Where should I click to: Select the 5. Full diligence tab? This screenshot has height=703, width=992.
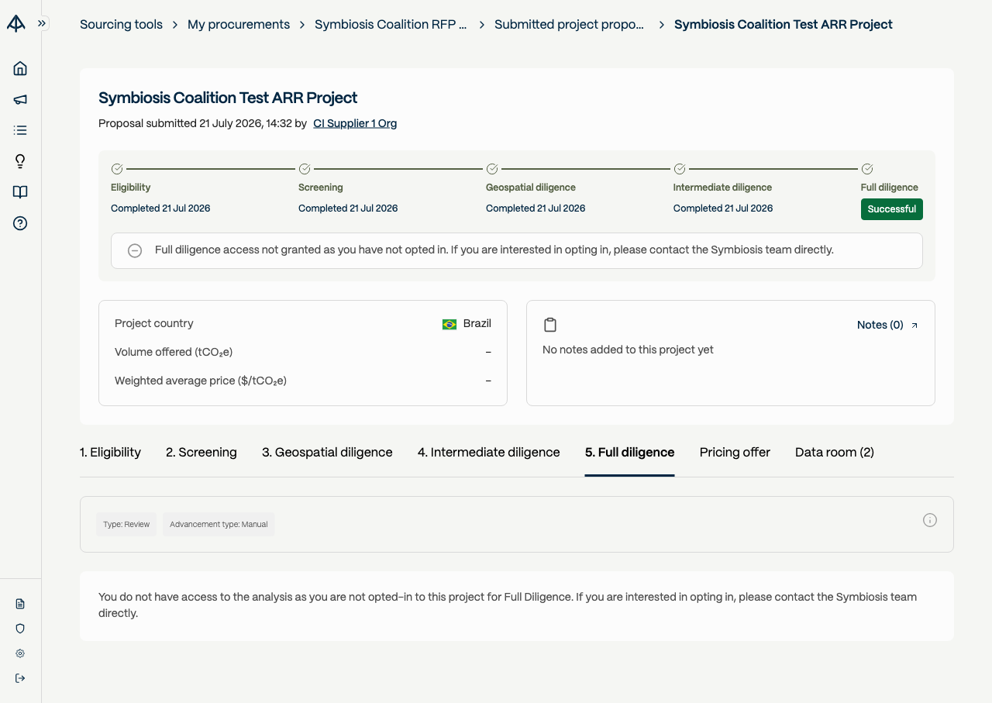(x=630, y=452)
